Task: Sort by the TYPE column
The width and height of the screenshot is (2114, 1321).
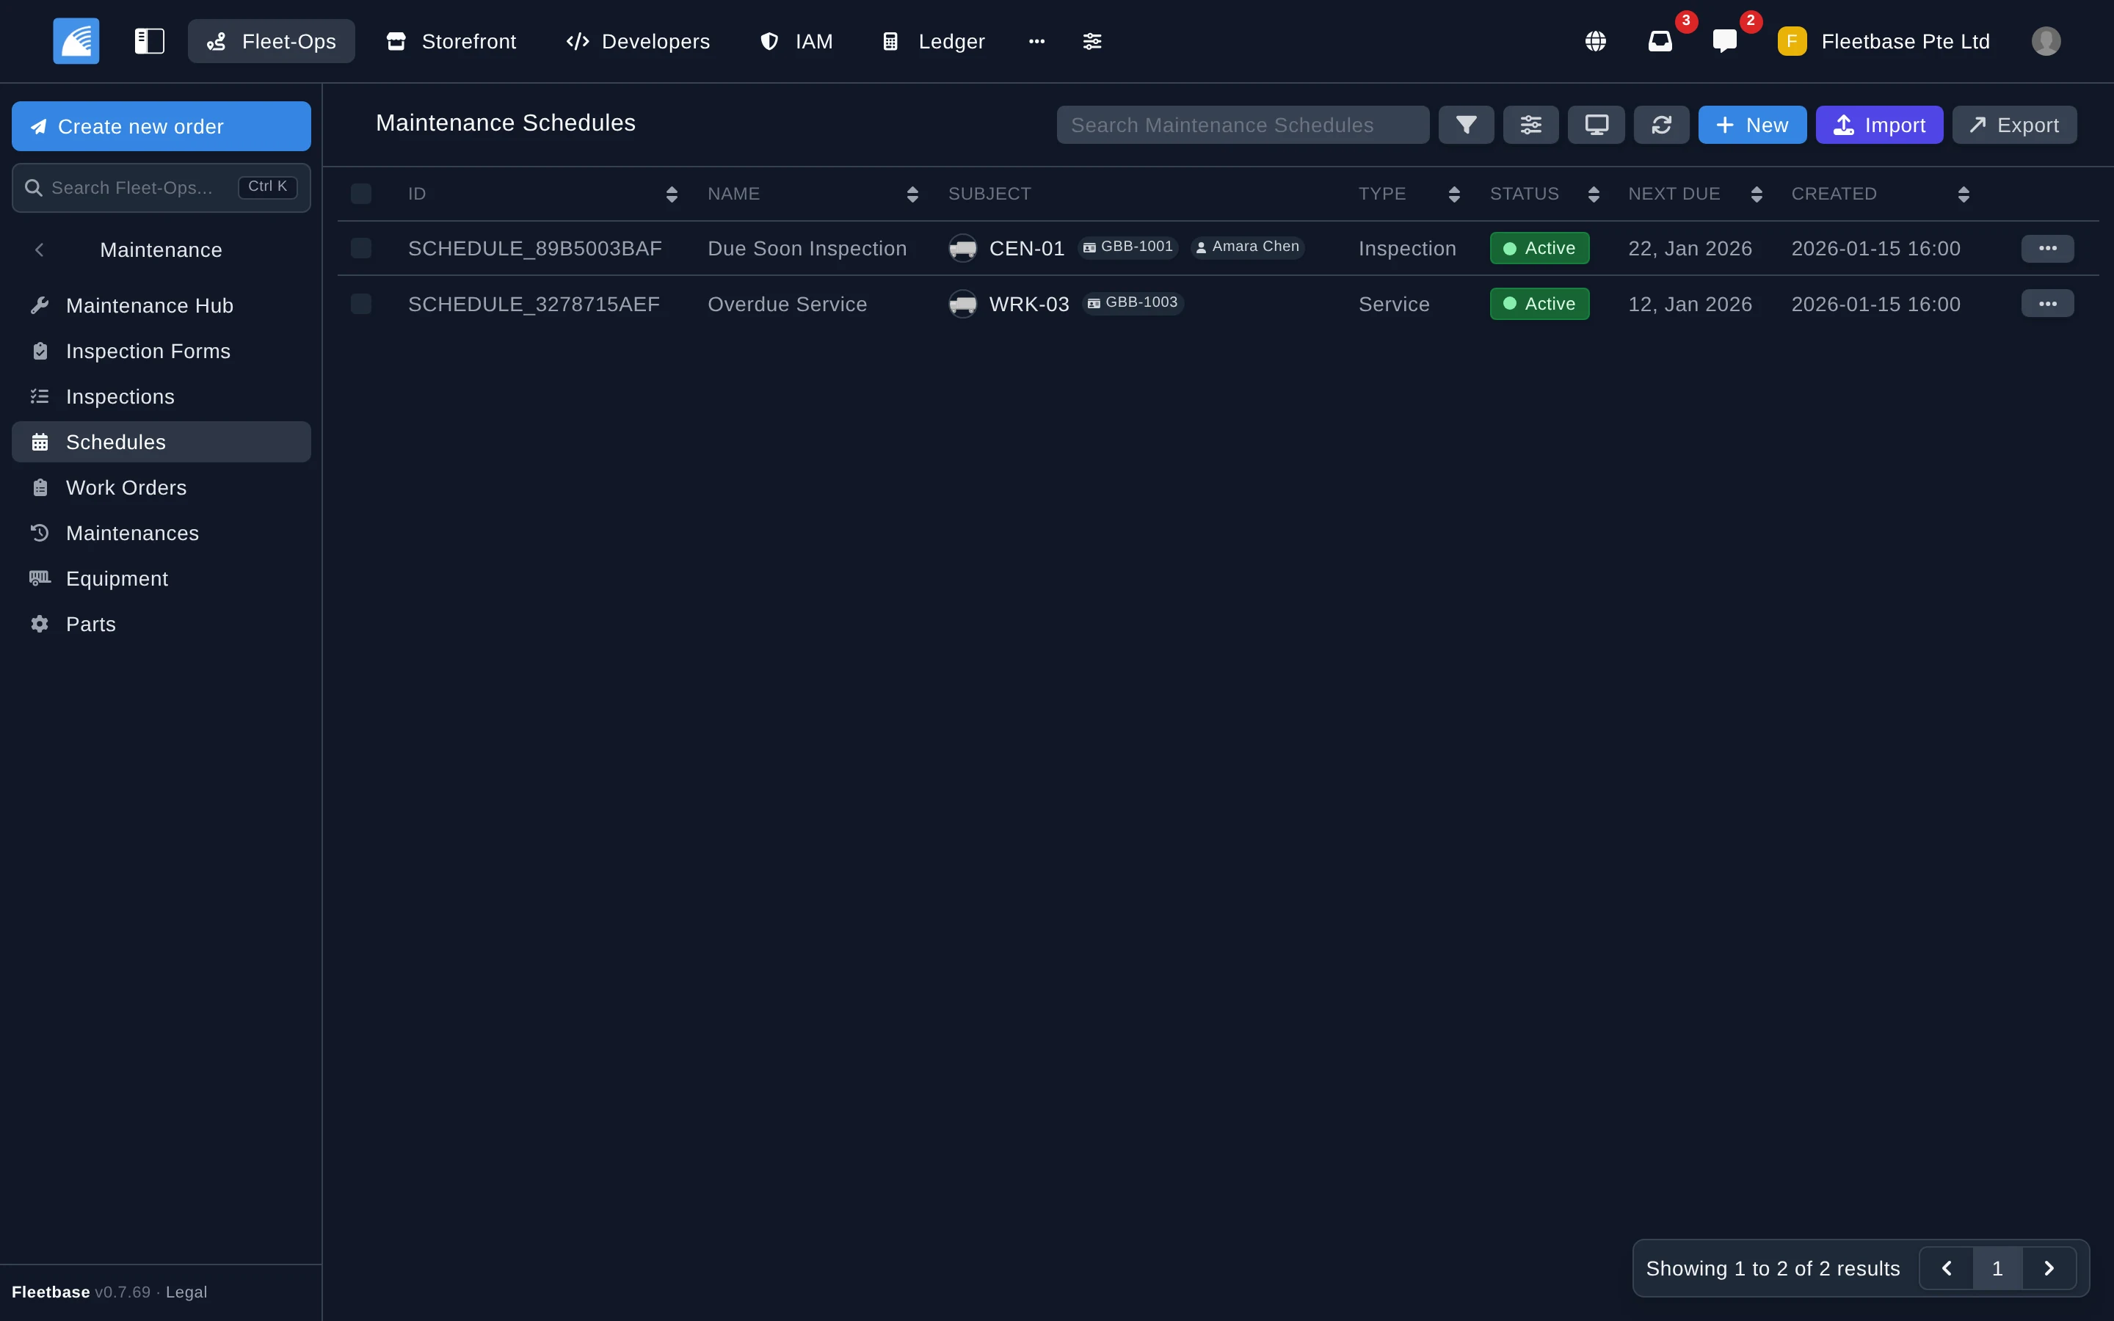Action: click(x=1453, y=194)
